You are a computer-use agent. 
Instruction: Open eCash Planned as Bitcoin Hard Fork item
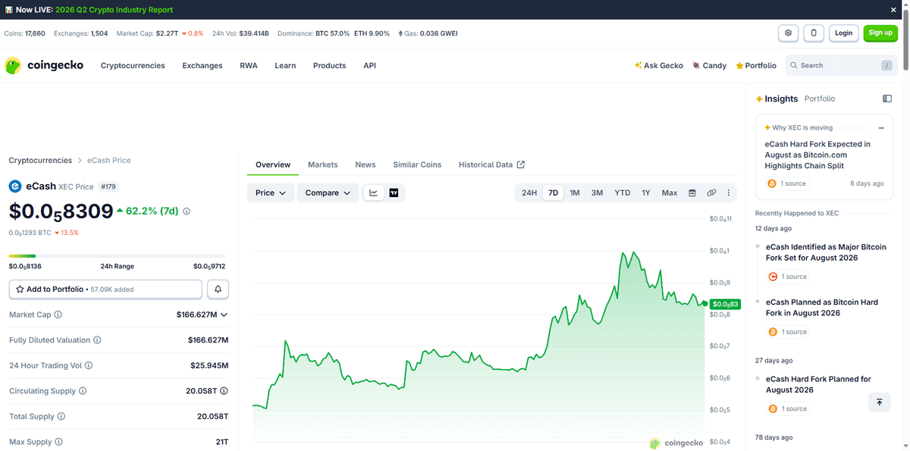tap(822, 308)
